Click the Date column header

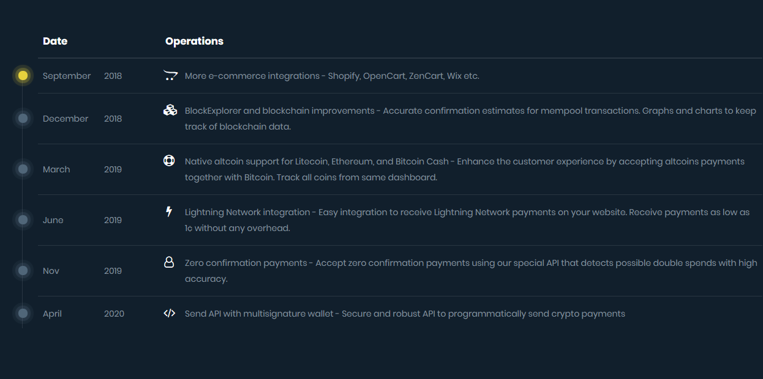(55, 41)
